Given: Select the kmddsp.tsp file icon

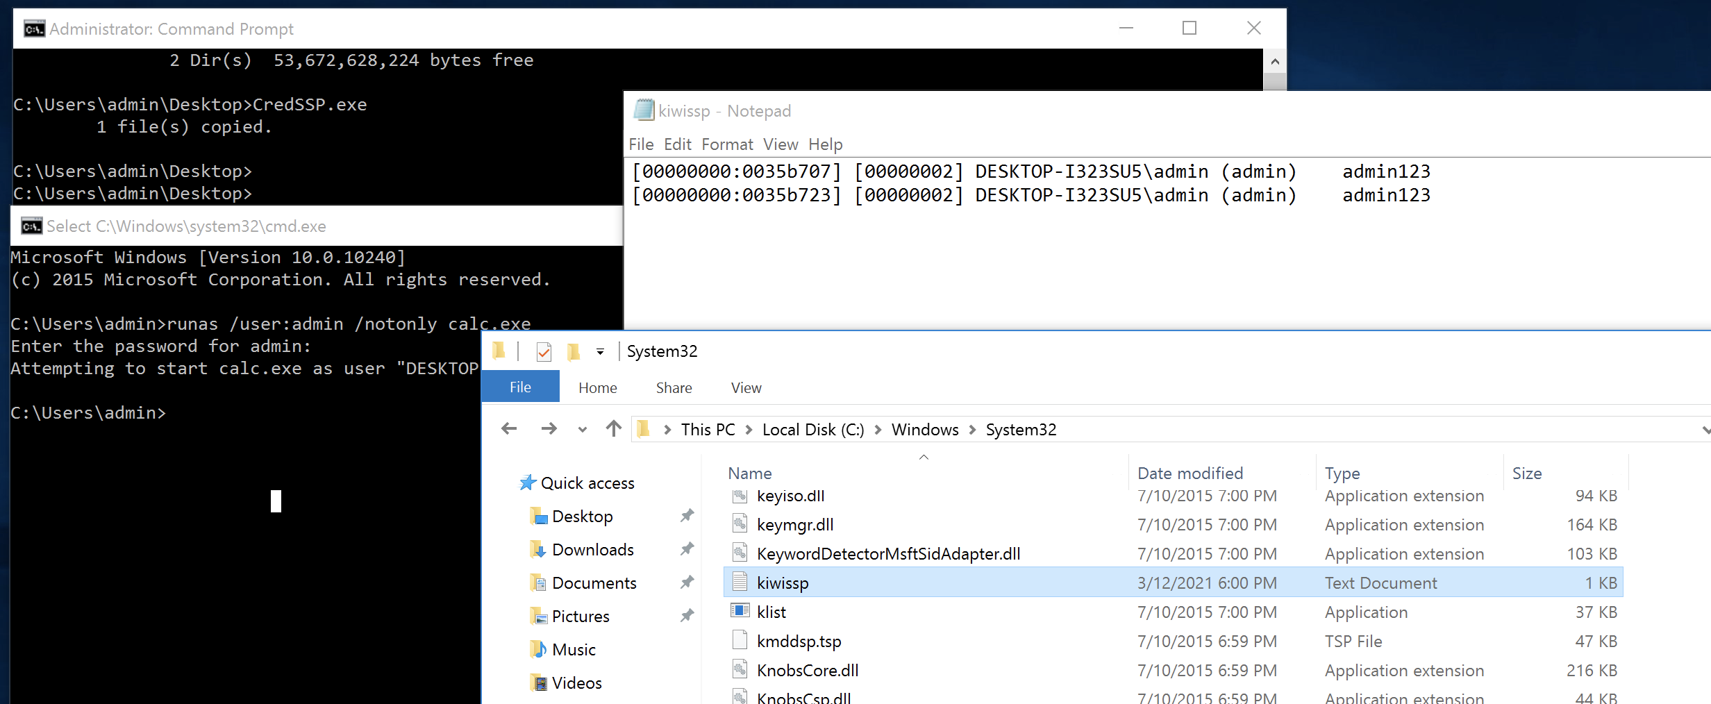Looking at the screenshot, I should (x=740, y=640).
